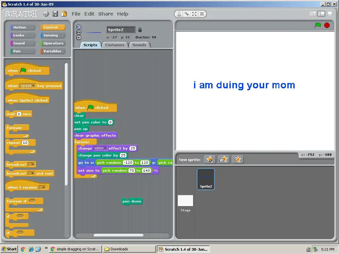Click the pick random -120 value
This screenshot has width=339, height=254.
click(128, 162)
